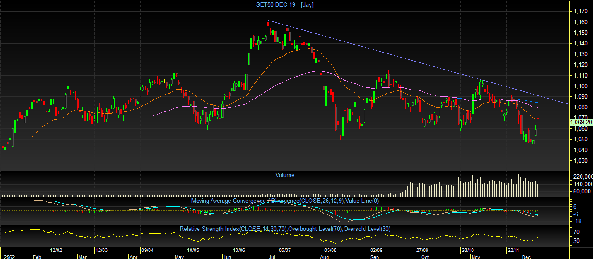Click the Oct month label
The image size is (593, 259).
pos(425,257)
